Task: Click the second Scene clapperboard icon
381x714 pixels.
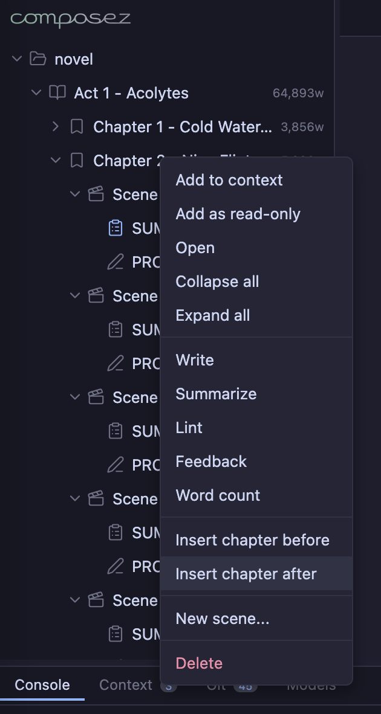Action: tap(96, 296)
